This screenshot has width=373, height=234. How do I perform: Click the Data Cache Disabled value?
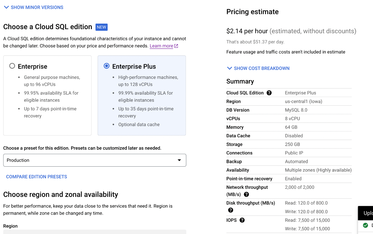pos(294,136)
